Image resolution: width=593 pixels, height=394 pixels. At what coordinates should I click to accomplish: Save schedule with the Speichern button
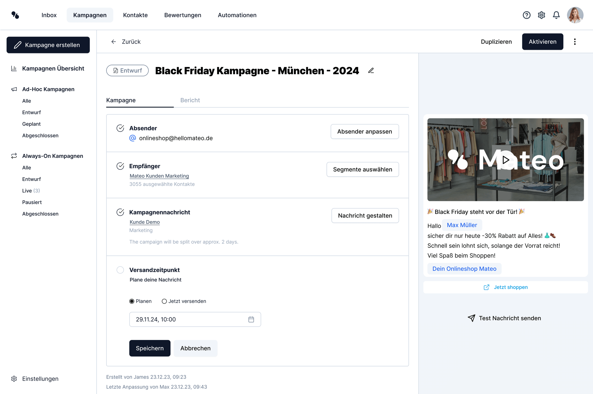pos(150,348)
